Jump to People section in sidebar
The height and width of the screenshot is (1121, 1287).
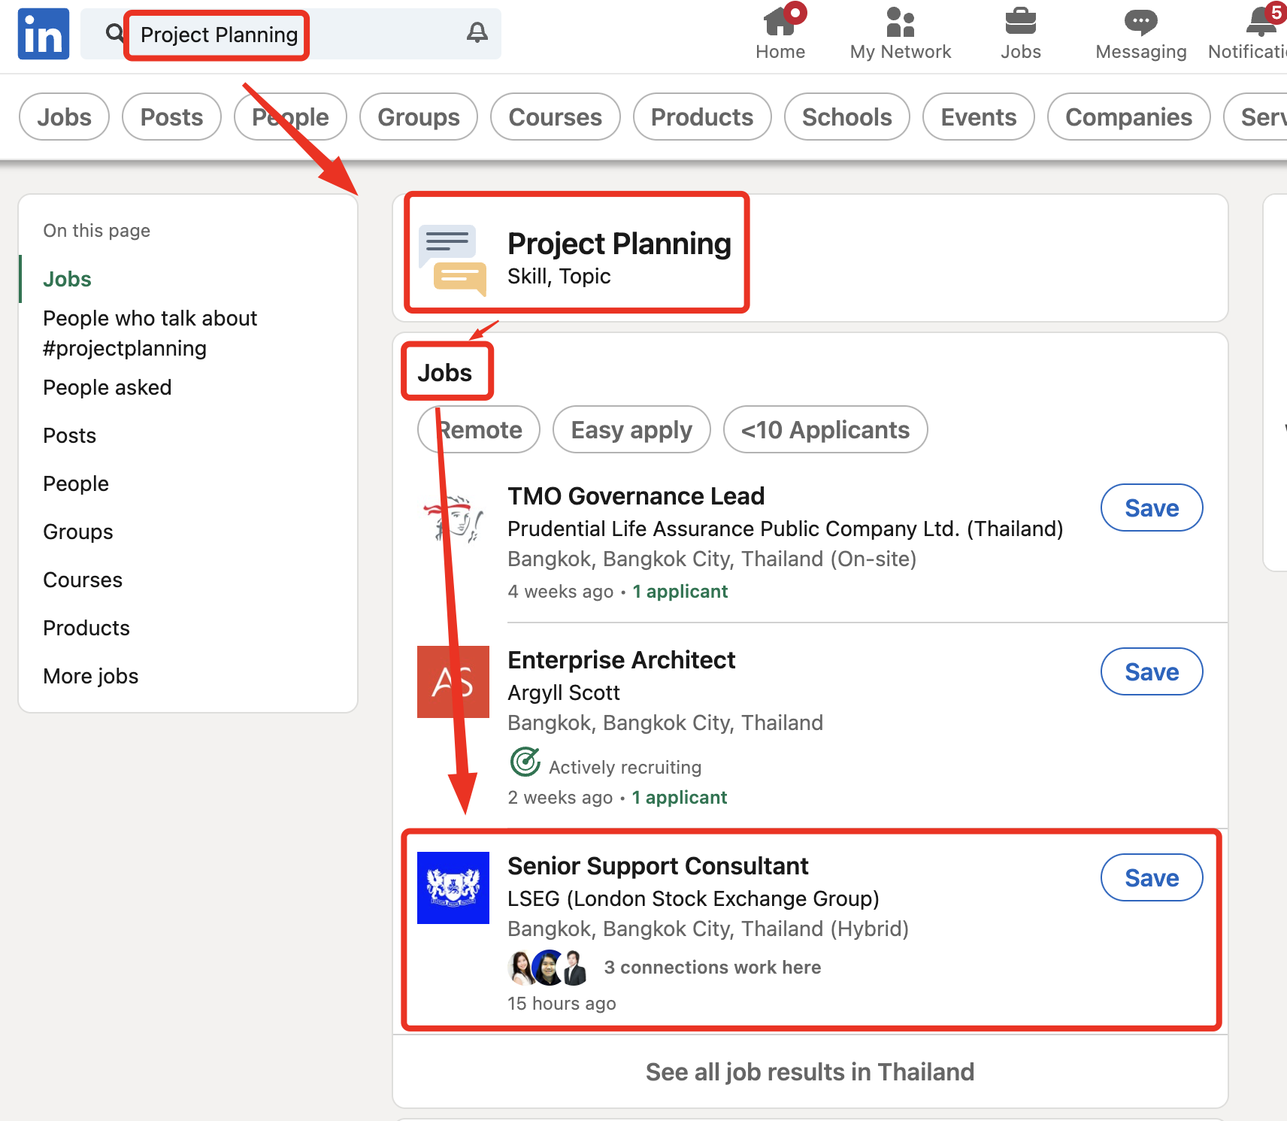(x=76, y=483)
